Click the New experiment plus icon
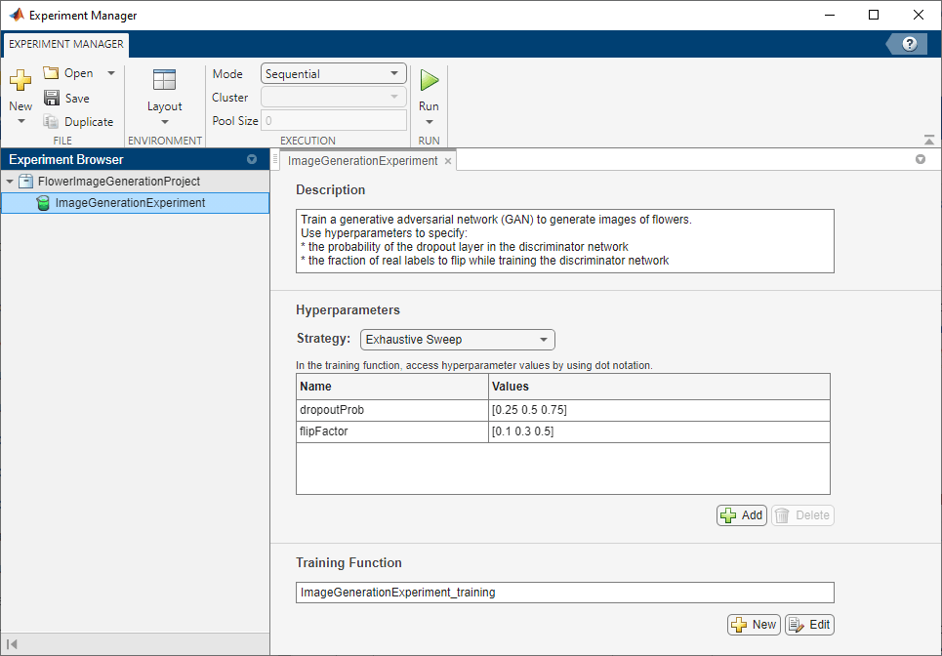 pyautogui.click(x=20, y=81)
